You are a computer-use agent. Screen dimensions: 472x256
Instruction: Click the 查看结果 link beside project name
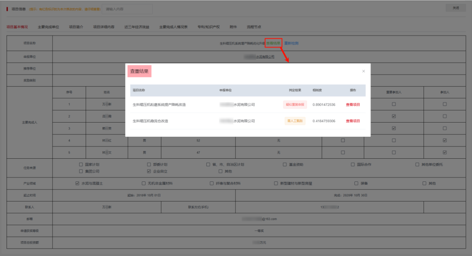(273, 43)
